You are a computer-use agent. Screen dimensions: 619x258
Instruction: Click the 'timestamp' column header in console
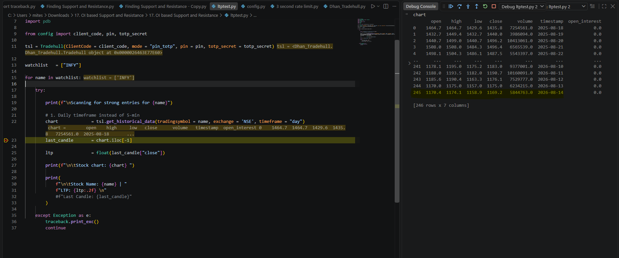[x=552, y=21]
